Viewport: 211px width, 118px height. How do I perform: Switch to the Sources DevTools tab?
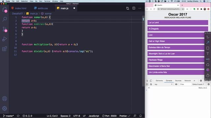(x=178, y=81)
